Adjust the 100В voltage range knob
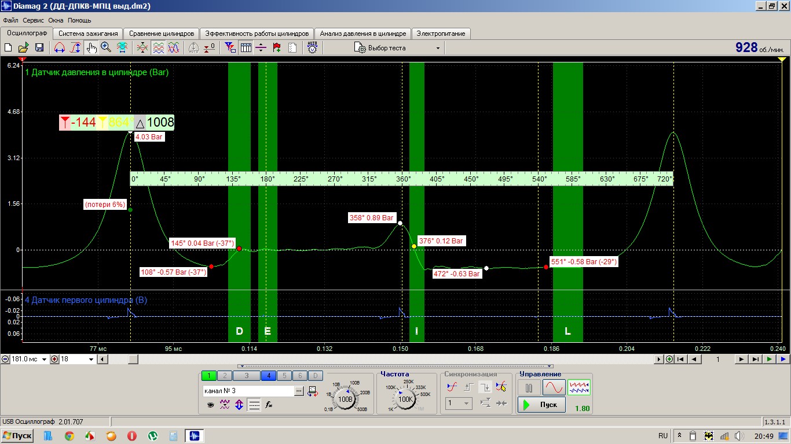This screenshot has height=444, width=791. coord(346,399)
